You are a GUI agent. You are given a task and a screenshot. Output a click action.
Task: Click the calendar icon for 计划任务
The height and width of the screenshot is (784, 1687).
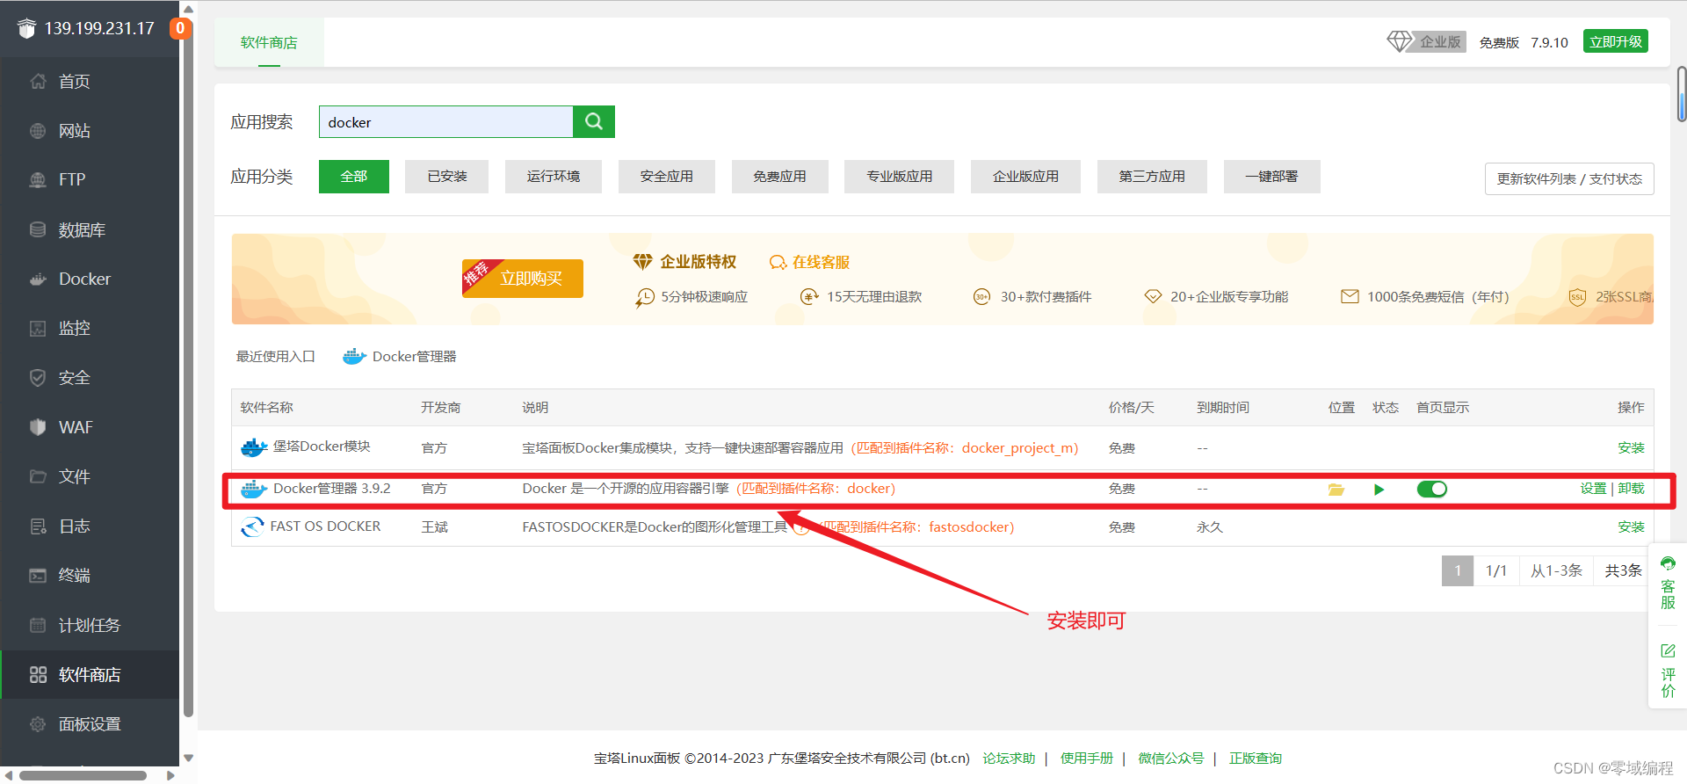38,625
